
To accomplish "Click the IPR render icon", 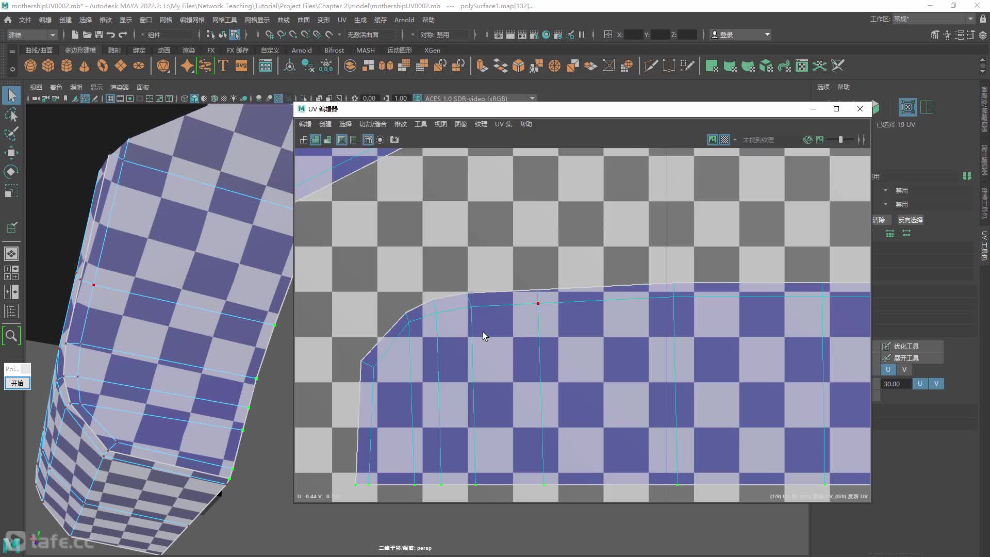I will tap(522, 35).
